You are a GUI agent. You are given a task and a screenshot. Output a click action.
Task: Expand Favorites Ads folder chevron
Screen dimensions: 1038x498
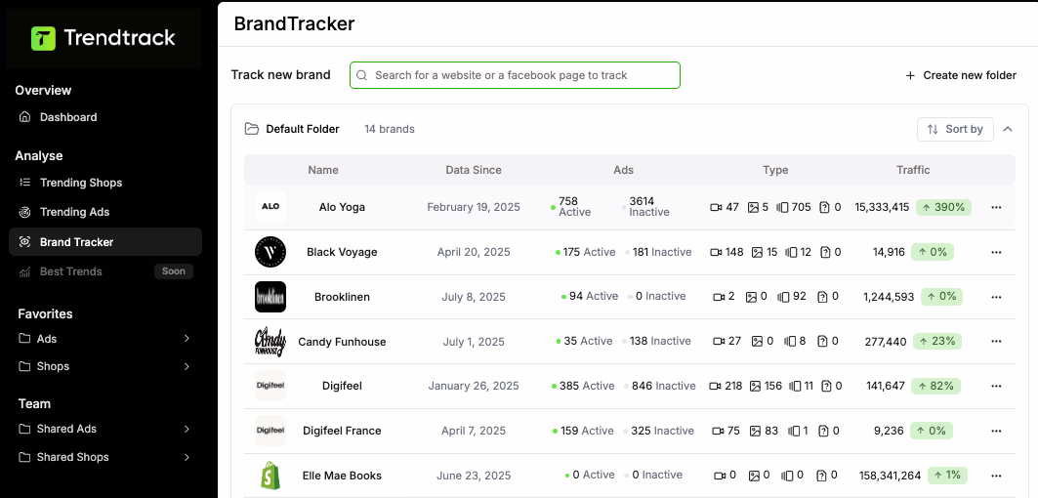click(x=187, y=339)
